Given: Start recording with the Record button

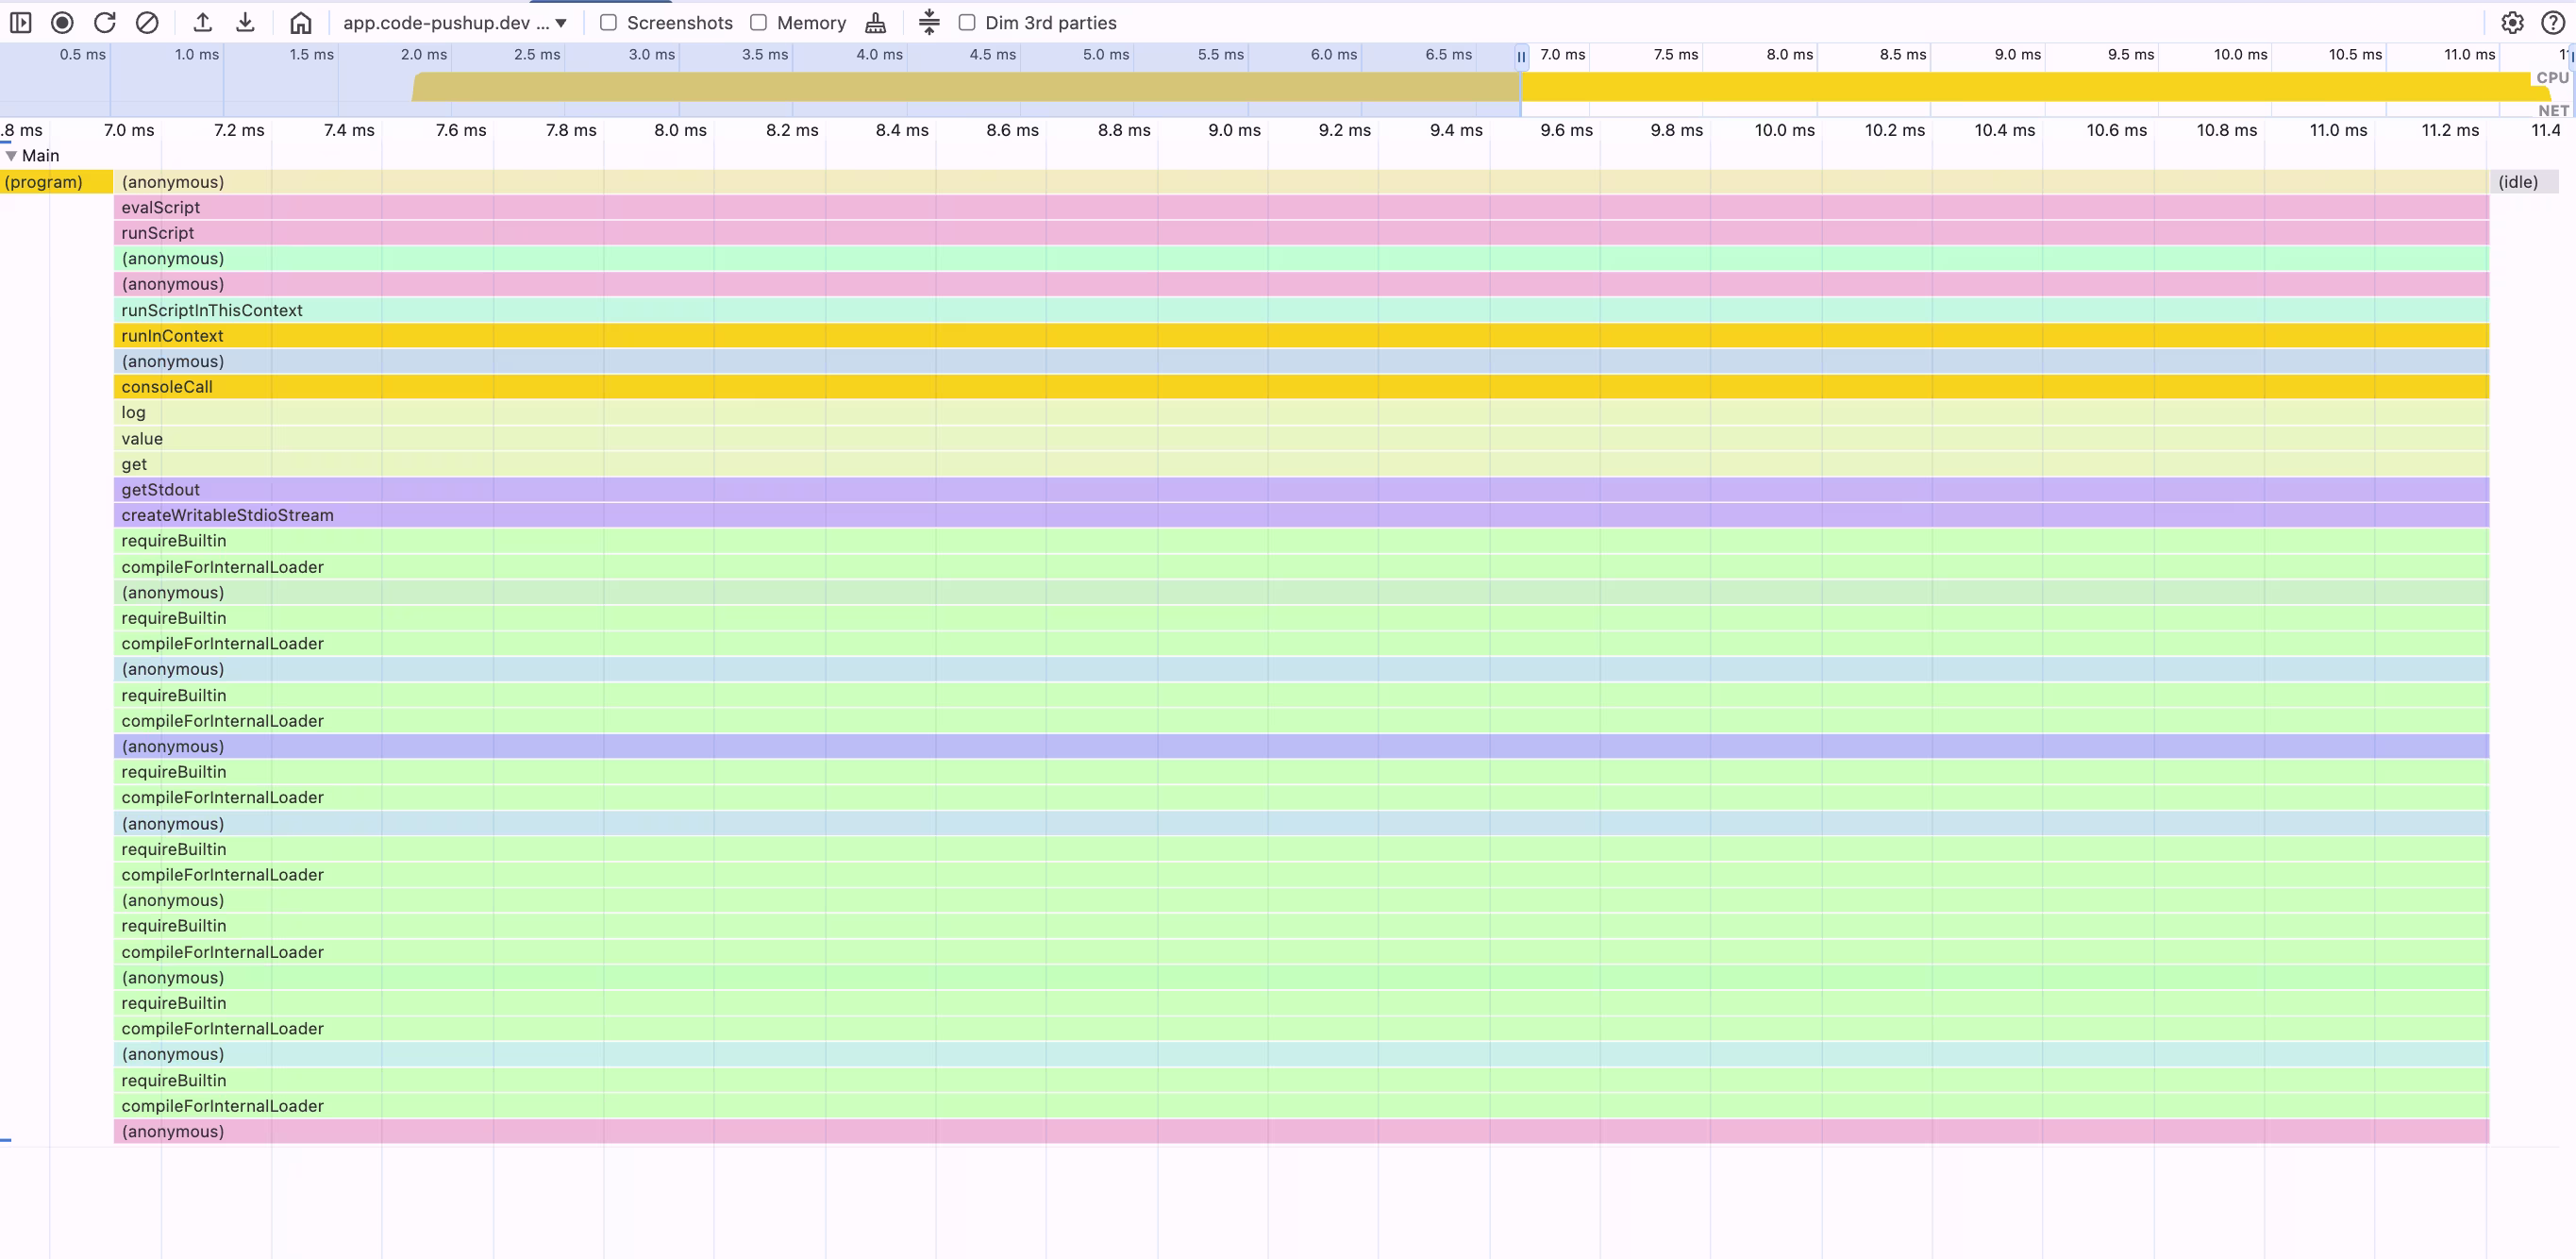Looking at the screenshot, I should (x=62, y=22).
